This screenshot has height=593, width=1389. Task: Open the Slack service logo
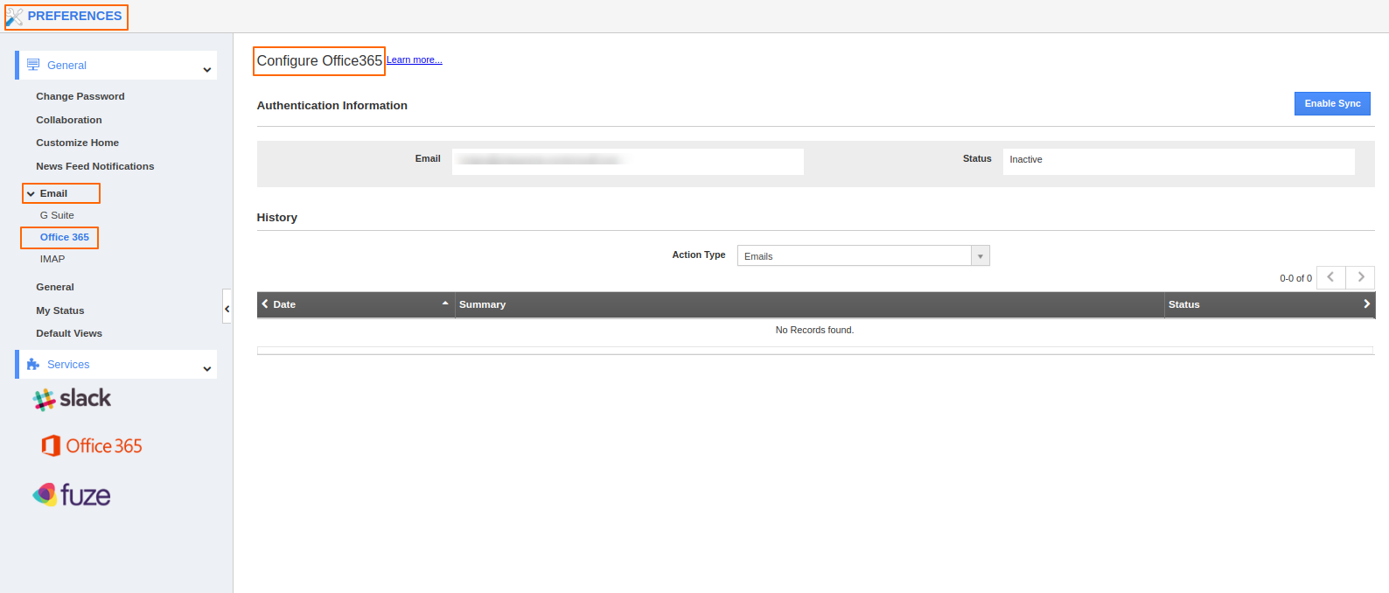[72, 399]
